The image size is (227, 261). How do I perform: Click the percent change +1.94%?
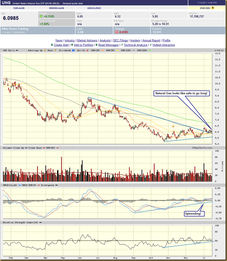[44, 24]
